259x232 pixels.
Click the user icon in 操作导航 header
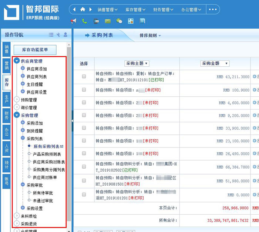point(65,35)
